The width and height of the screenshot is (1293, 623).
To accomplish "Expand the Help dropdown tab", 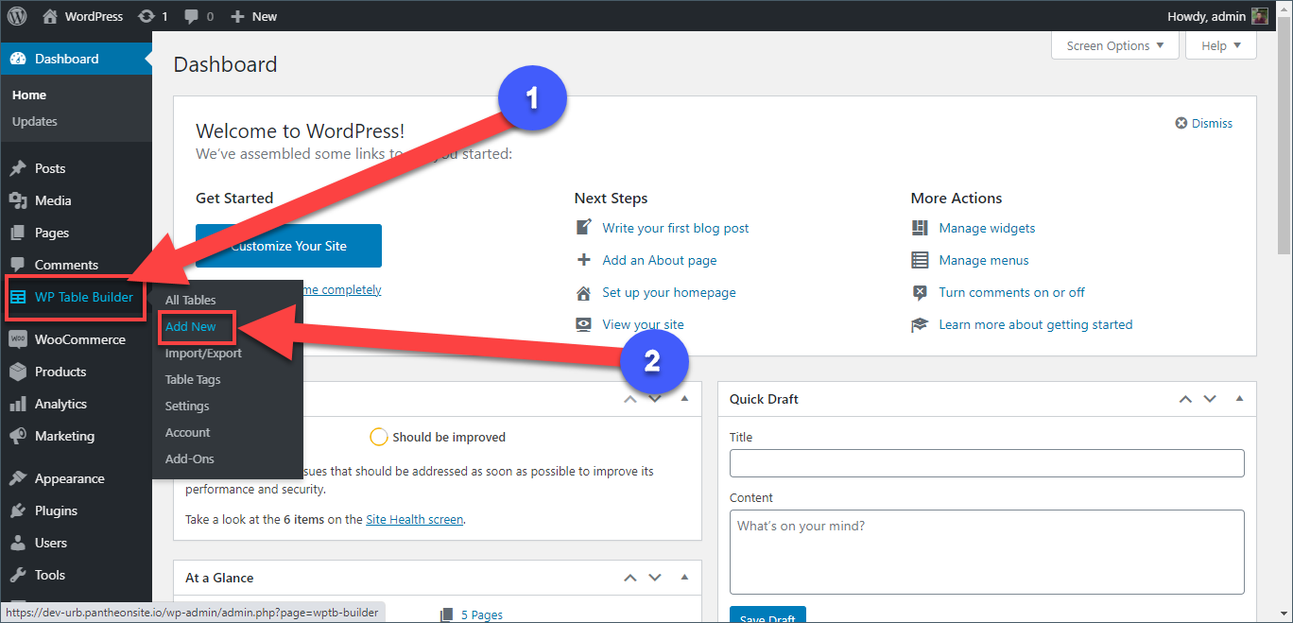I will point(1222,45).
